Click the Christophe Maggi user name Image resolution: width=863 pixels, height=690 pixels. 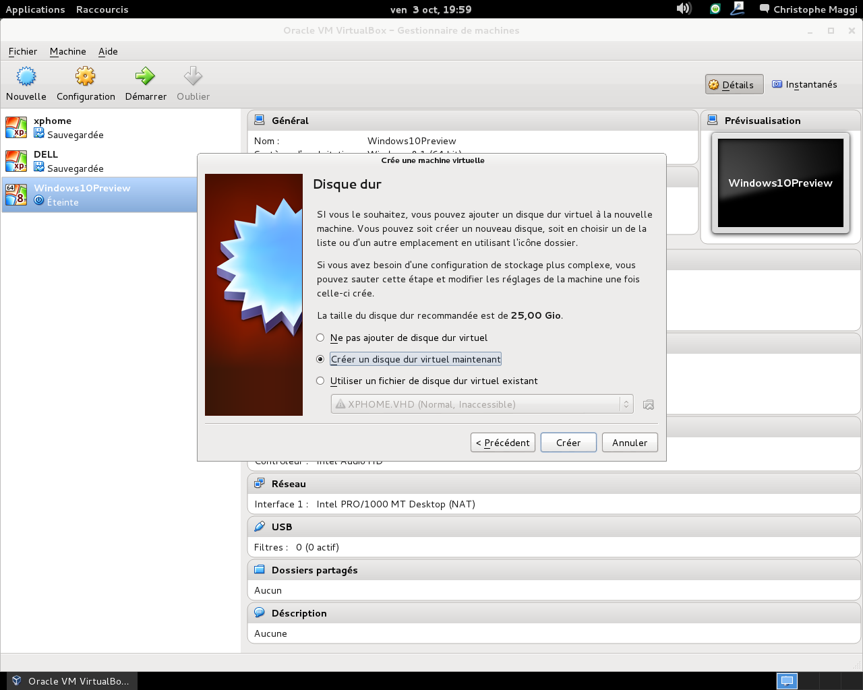[815, 9]
